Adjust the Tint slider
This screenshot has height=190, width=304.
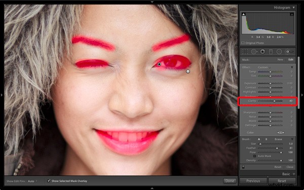[270, 76]
